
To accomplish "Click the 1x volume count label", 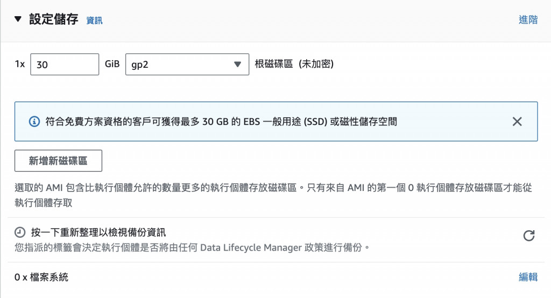I will 20,64.
